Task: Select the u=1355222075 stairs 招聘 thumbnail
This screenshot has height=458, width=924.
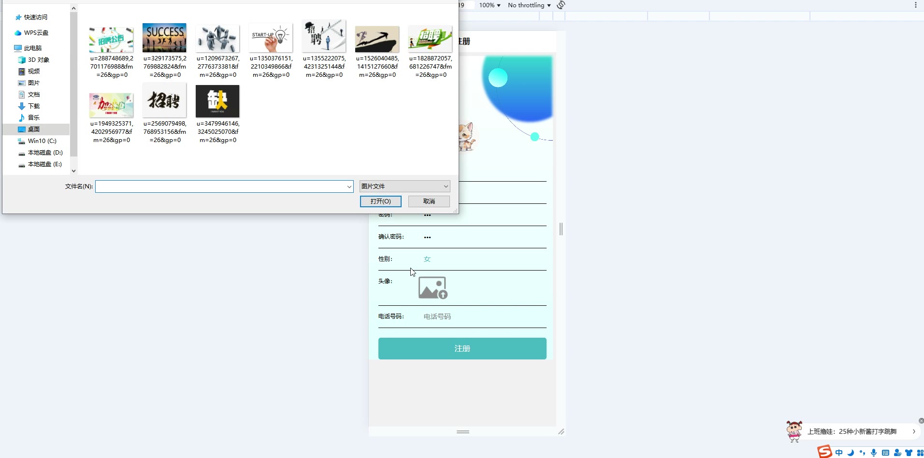Action: click(324, 36)
